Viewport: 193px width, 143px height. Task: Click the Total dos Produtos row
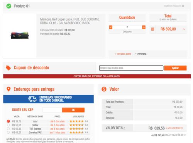144,102
